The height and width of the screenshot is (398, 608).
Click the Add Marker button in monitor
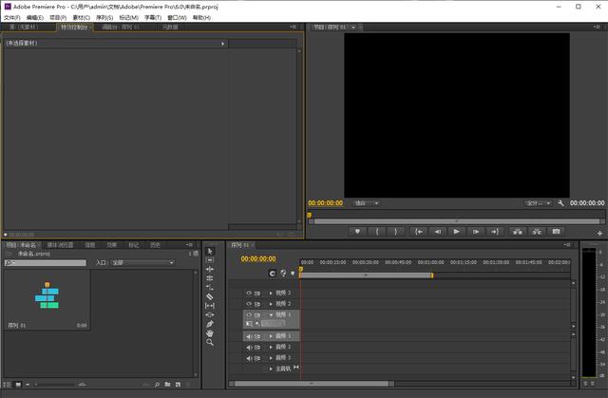358,231
